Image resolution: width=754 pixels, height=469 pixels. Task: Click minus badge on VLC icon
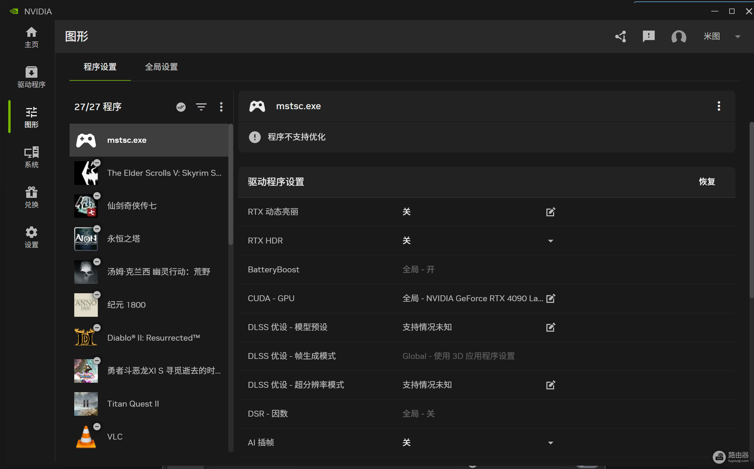[97, 427]
